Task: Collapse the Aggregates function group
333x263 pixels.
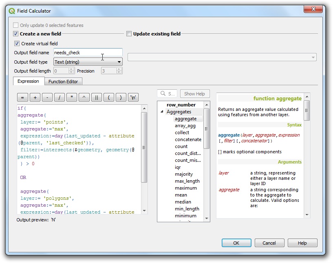Action: click(162, 112)
